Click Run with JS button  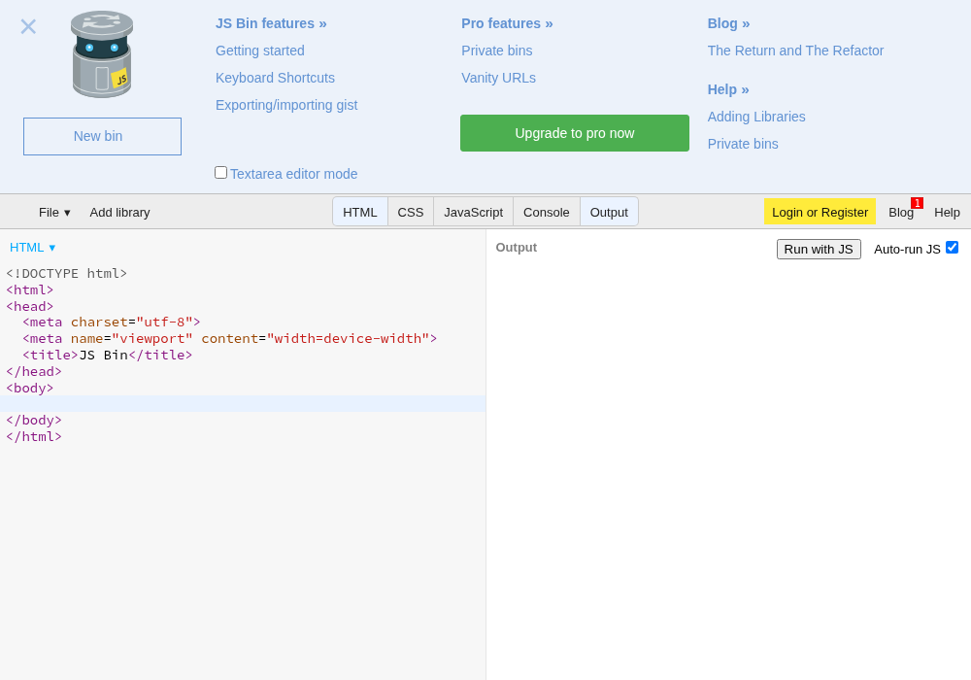click(819, 249)
